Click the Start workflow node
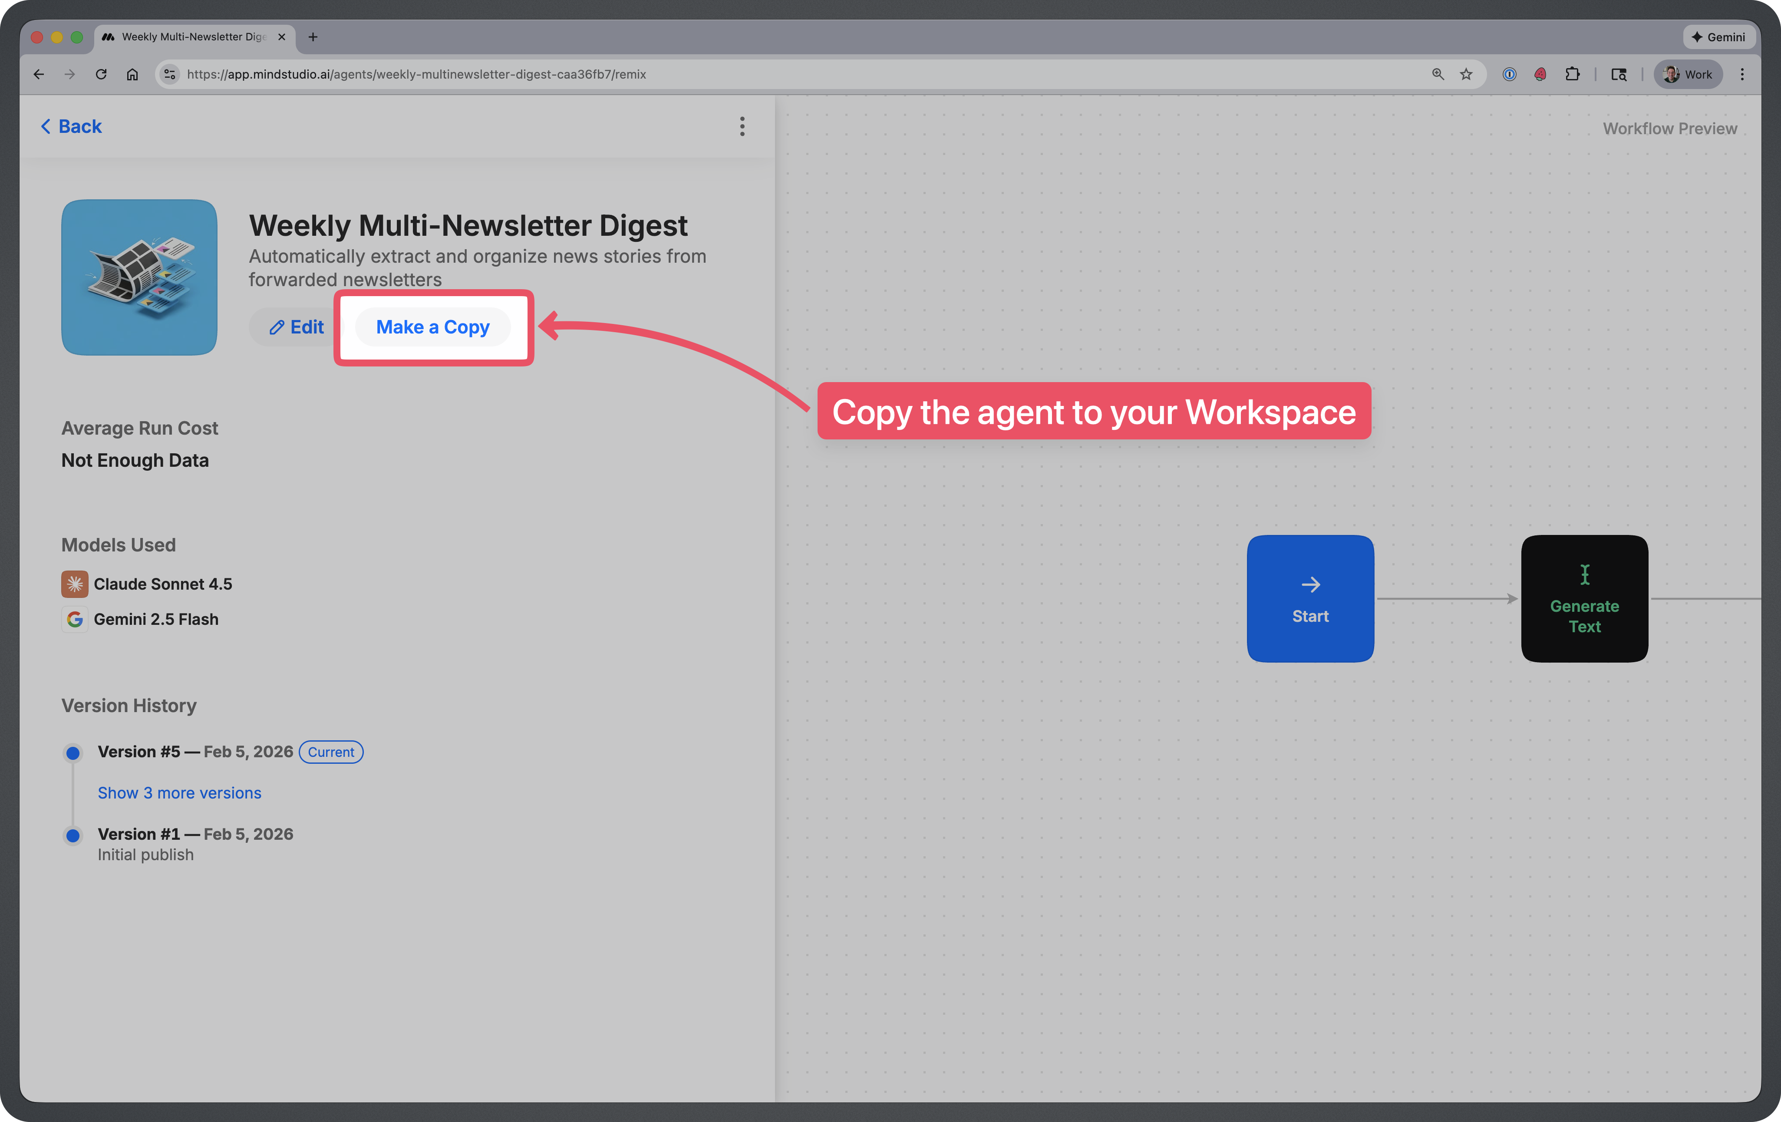 [x=1310, y=598]
